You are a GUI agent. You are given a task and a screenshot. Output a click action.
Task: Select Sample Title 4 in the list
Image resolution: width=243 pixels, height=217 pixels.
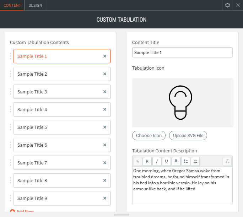point(57,109)
